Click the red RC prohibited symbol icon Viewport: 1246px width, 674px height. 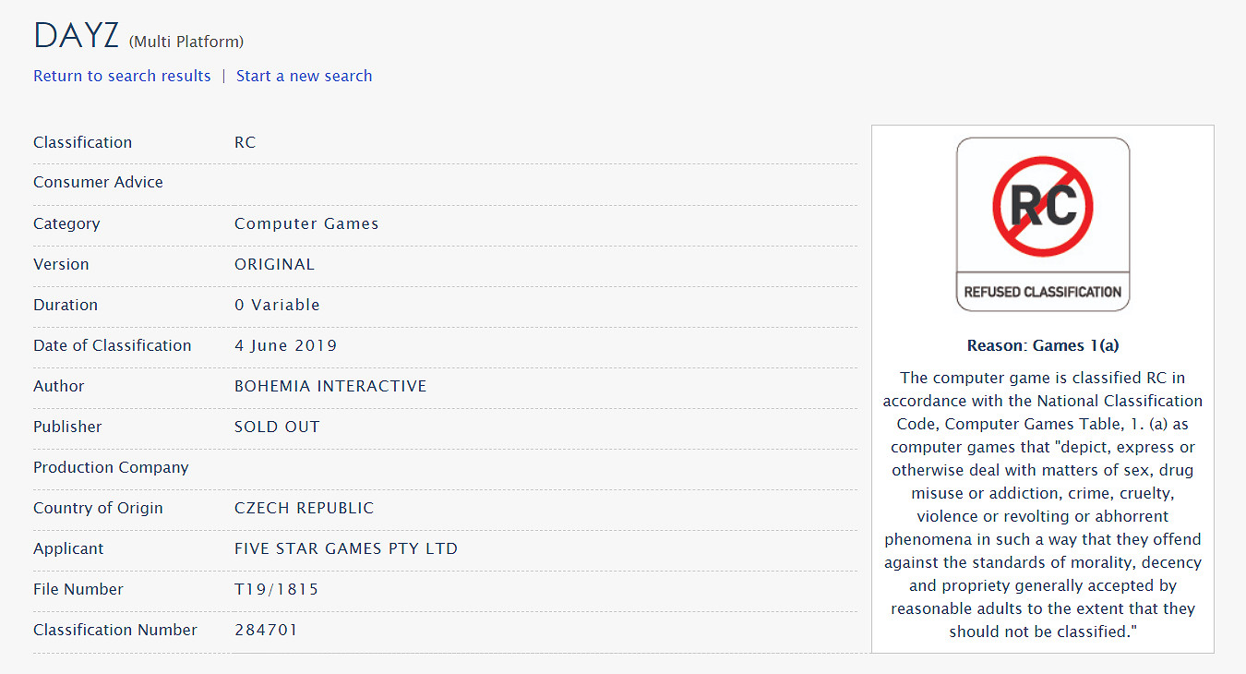(1042, 206)
